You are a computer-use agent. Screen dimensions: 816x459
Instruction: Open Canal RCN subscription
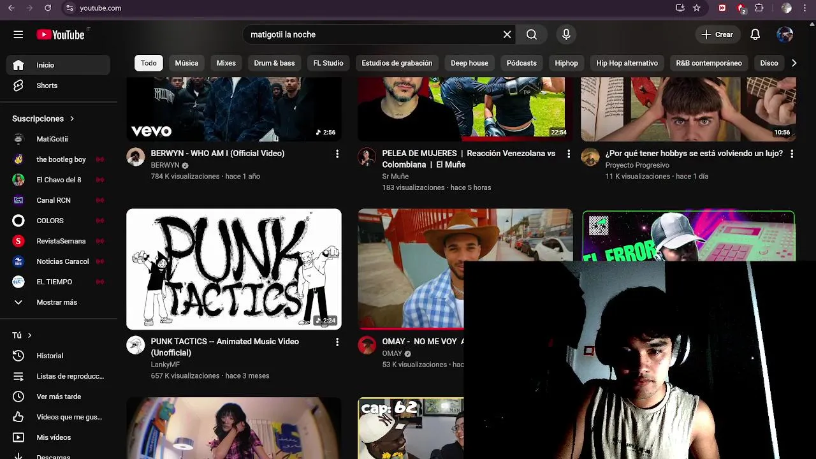point(58,200)
